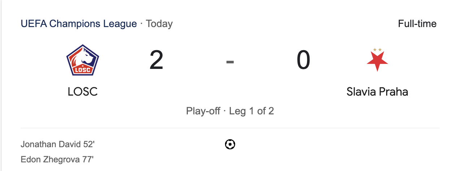
Task: Click Slavia Praha's score of 0
Action: tap(303, 61)
